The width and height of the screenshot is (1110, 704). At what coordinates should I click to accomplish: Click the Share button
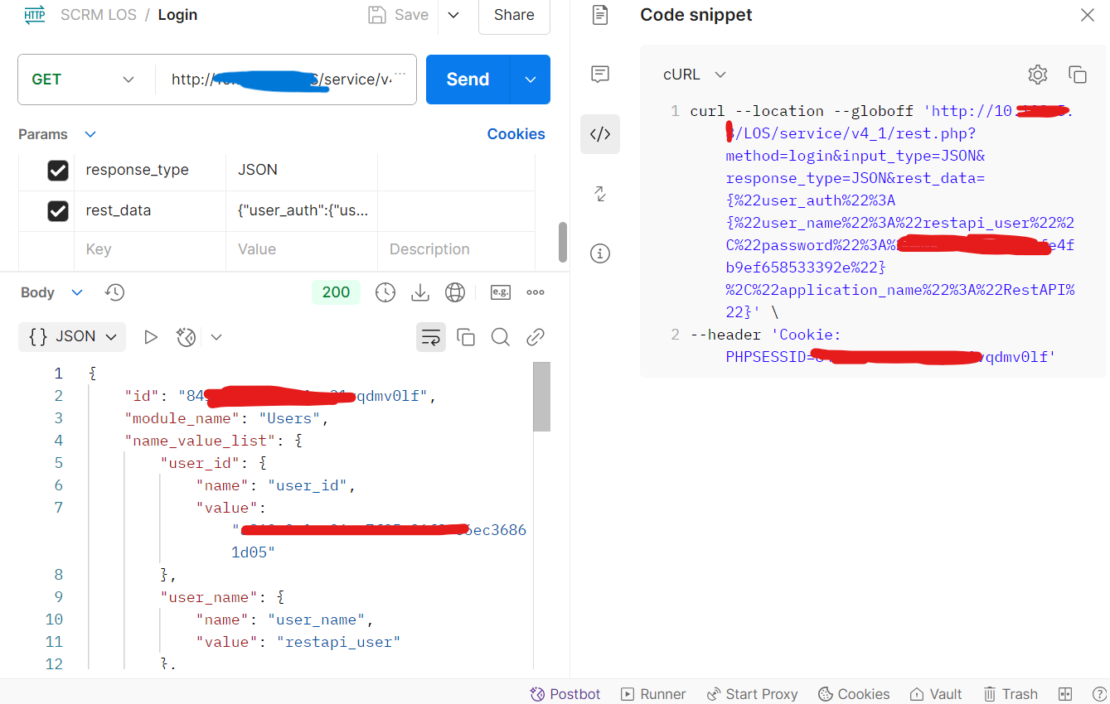(514, 15)
